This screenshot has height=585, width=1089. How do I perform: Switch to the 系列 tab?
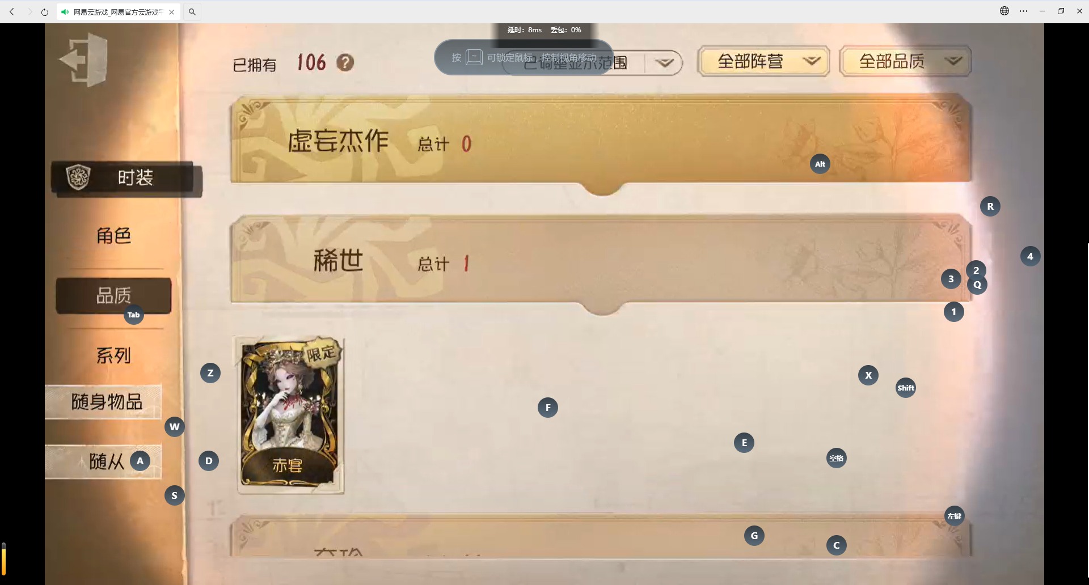[113, 355]
